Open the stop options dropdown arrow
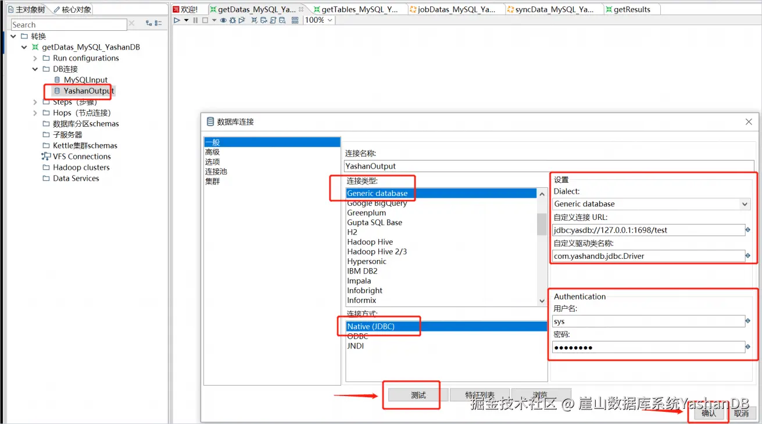This screenshot has height=424, width=762. click(x=214, y=20)
